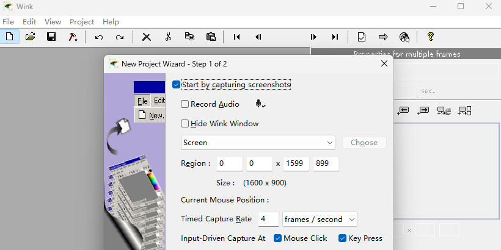Open the Edit menu
The image size is (501, 250).
(x=29, y=22)
